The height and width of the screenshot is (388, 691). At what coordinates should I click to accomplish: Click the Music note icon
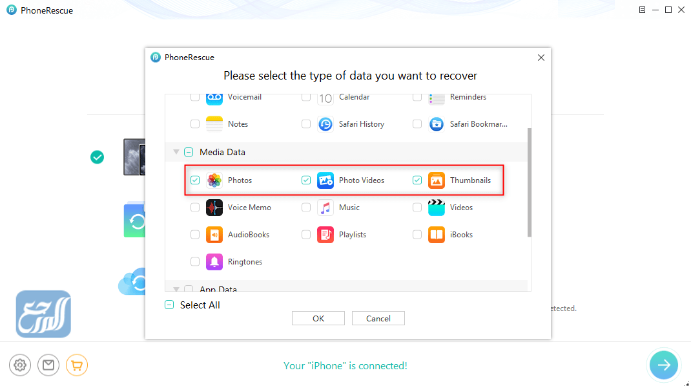coord(325,208)
